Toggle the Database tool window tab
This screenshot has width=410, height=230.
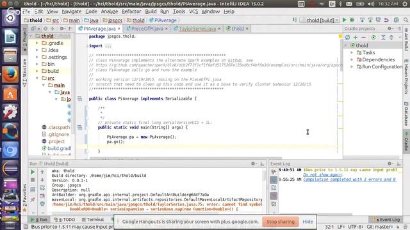[x=406, y=114]
